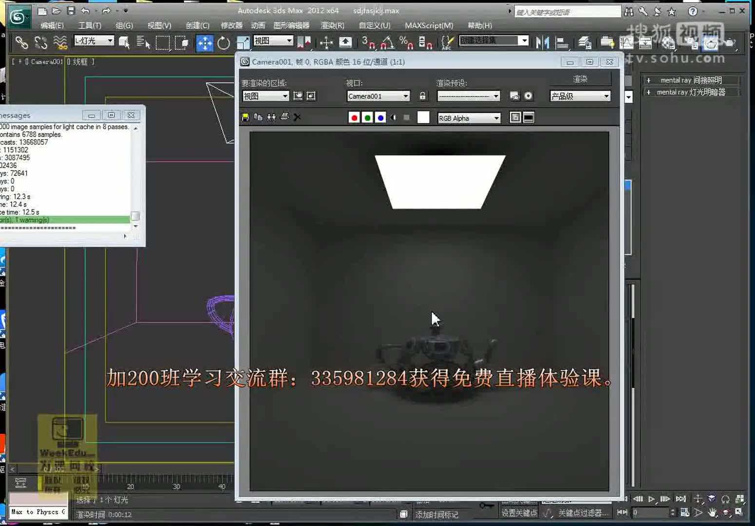
Task: Copy the rendered image to the clipboard
Action: coord(258,117)
